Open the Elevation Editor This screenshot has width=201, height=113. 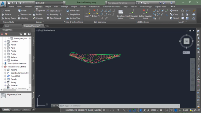click(121, 14)
